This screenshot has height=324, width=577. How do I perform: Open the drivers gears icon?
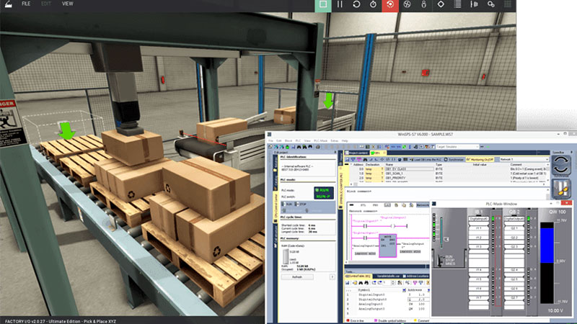pyautogui.click(x=491, y=4)
